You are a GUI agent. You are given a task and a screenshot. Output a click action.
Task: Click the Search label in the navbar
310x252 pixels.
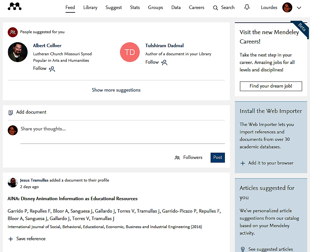pyautogui.click(x=228, y=7)
